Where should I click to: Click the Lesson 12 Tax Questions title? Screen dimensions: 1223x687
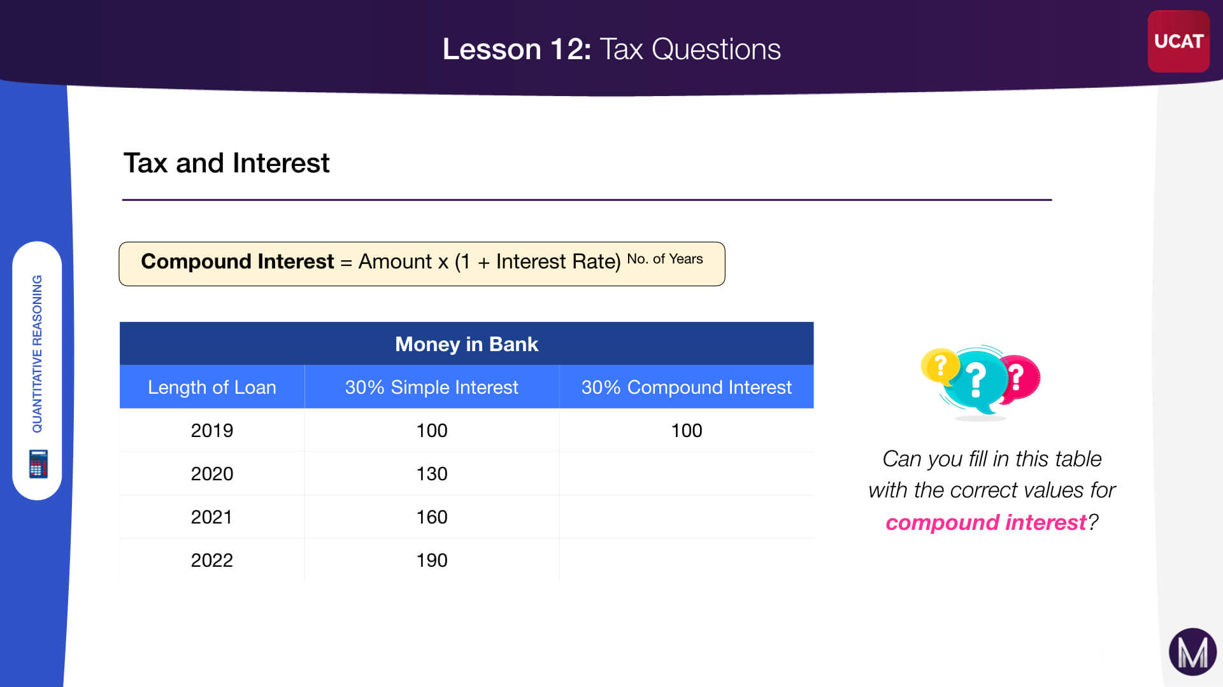point(611,49)
